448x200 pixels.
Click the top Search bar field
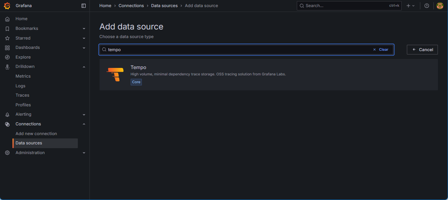click(x=344, y=6)
